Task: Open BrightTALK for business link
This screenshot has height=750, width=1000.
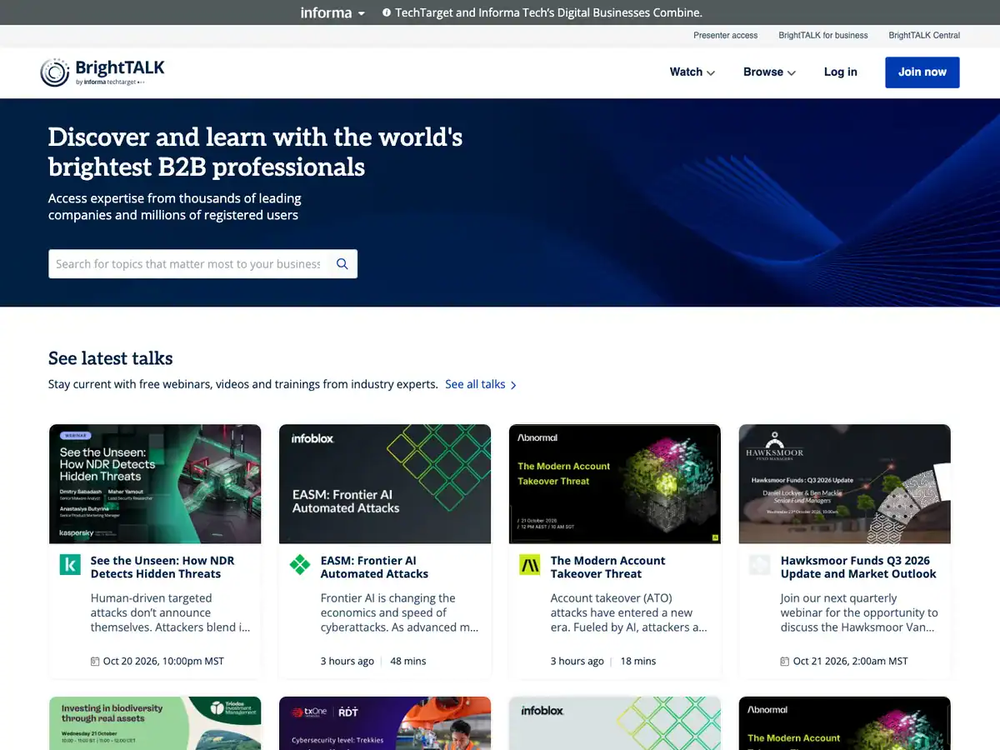Action: pos(823,35)
